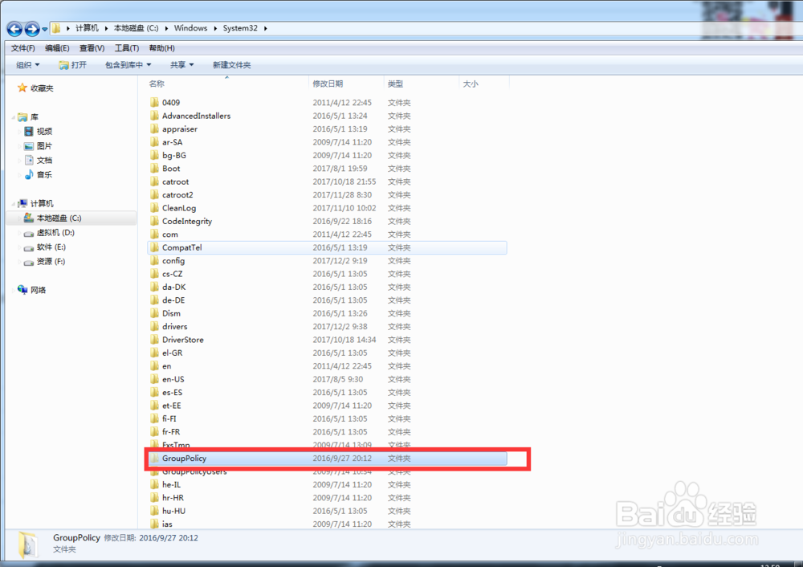This screenshot has width=803, height=567.
Task: Sort by the 类型 column header
Action: pyautogui.click(x=395, y=84)
